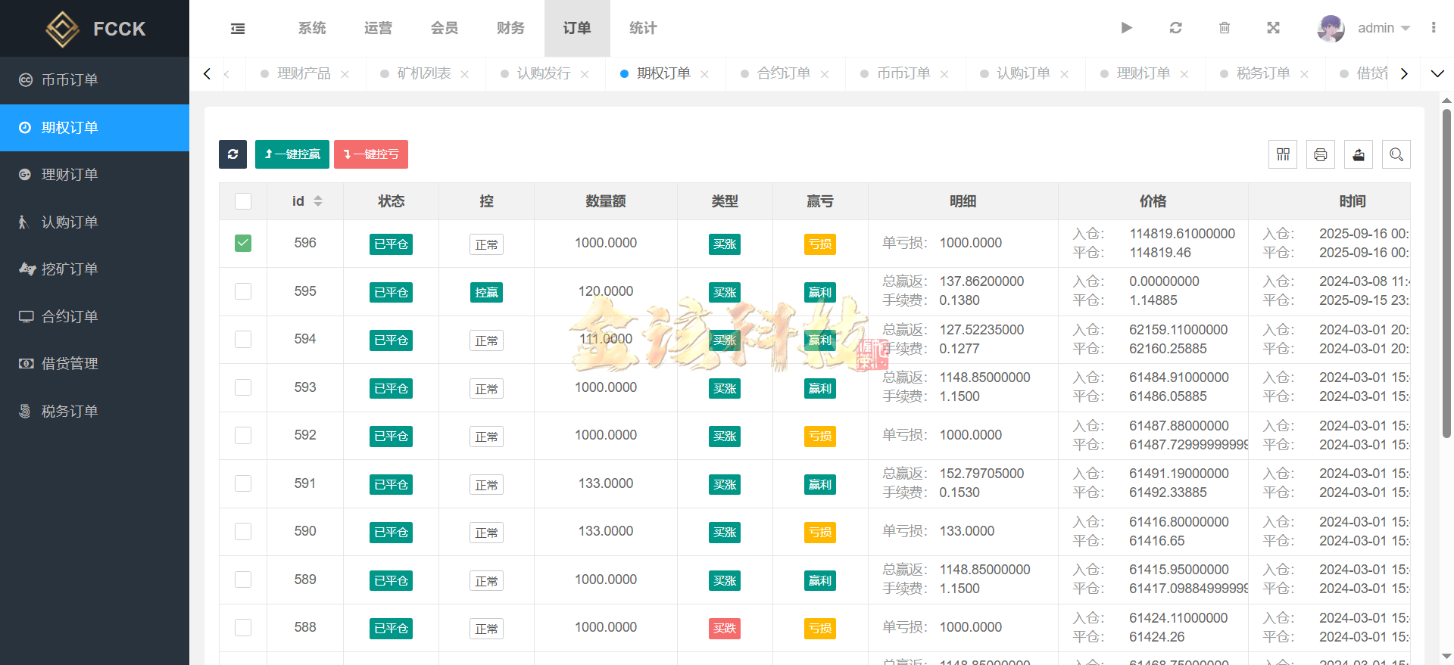
Task: Expand the tab list dropdown chevron
Action: coord(1437,73)
